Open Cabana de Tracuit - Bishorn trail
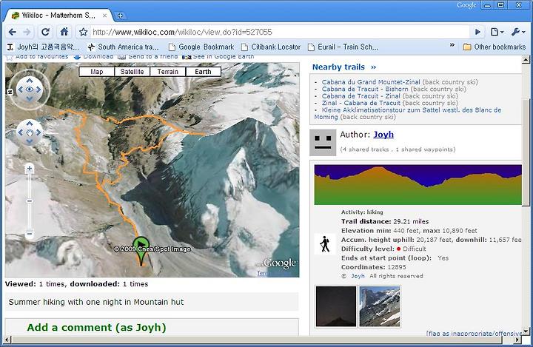 (x=365, y=89)
